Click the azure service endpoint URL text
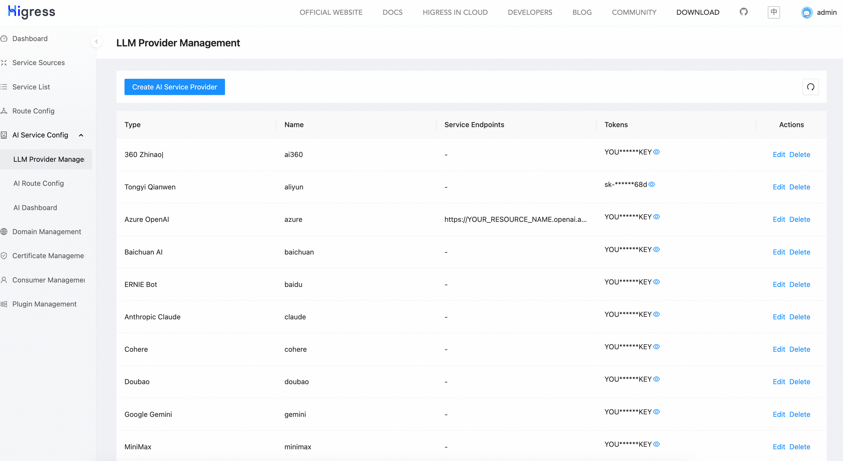The height and width of the screenshot is (461, 843). click(x=515, y=220)
